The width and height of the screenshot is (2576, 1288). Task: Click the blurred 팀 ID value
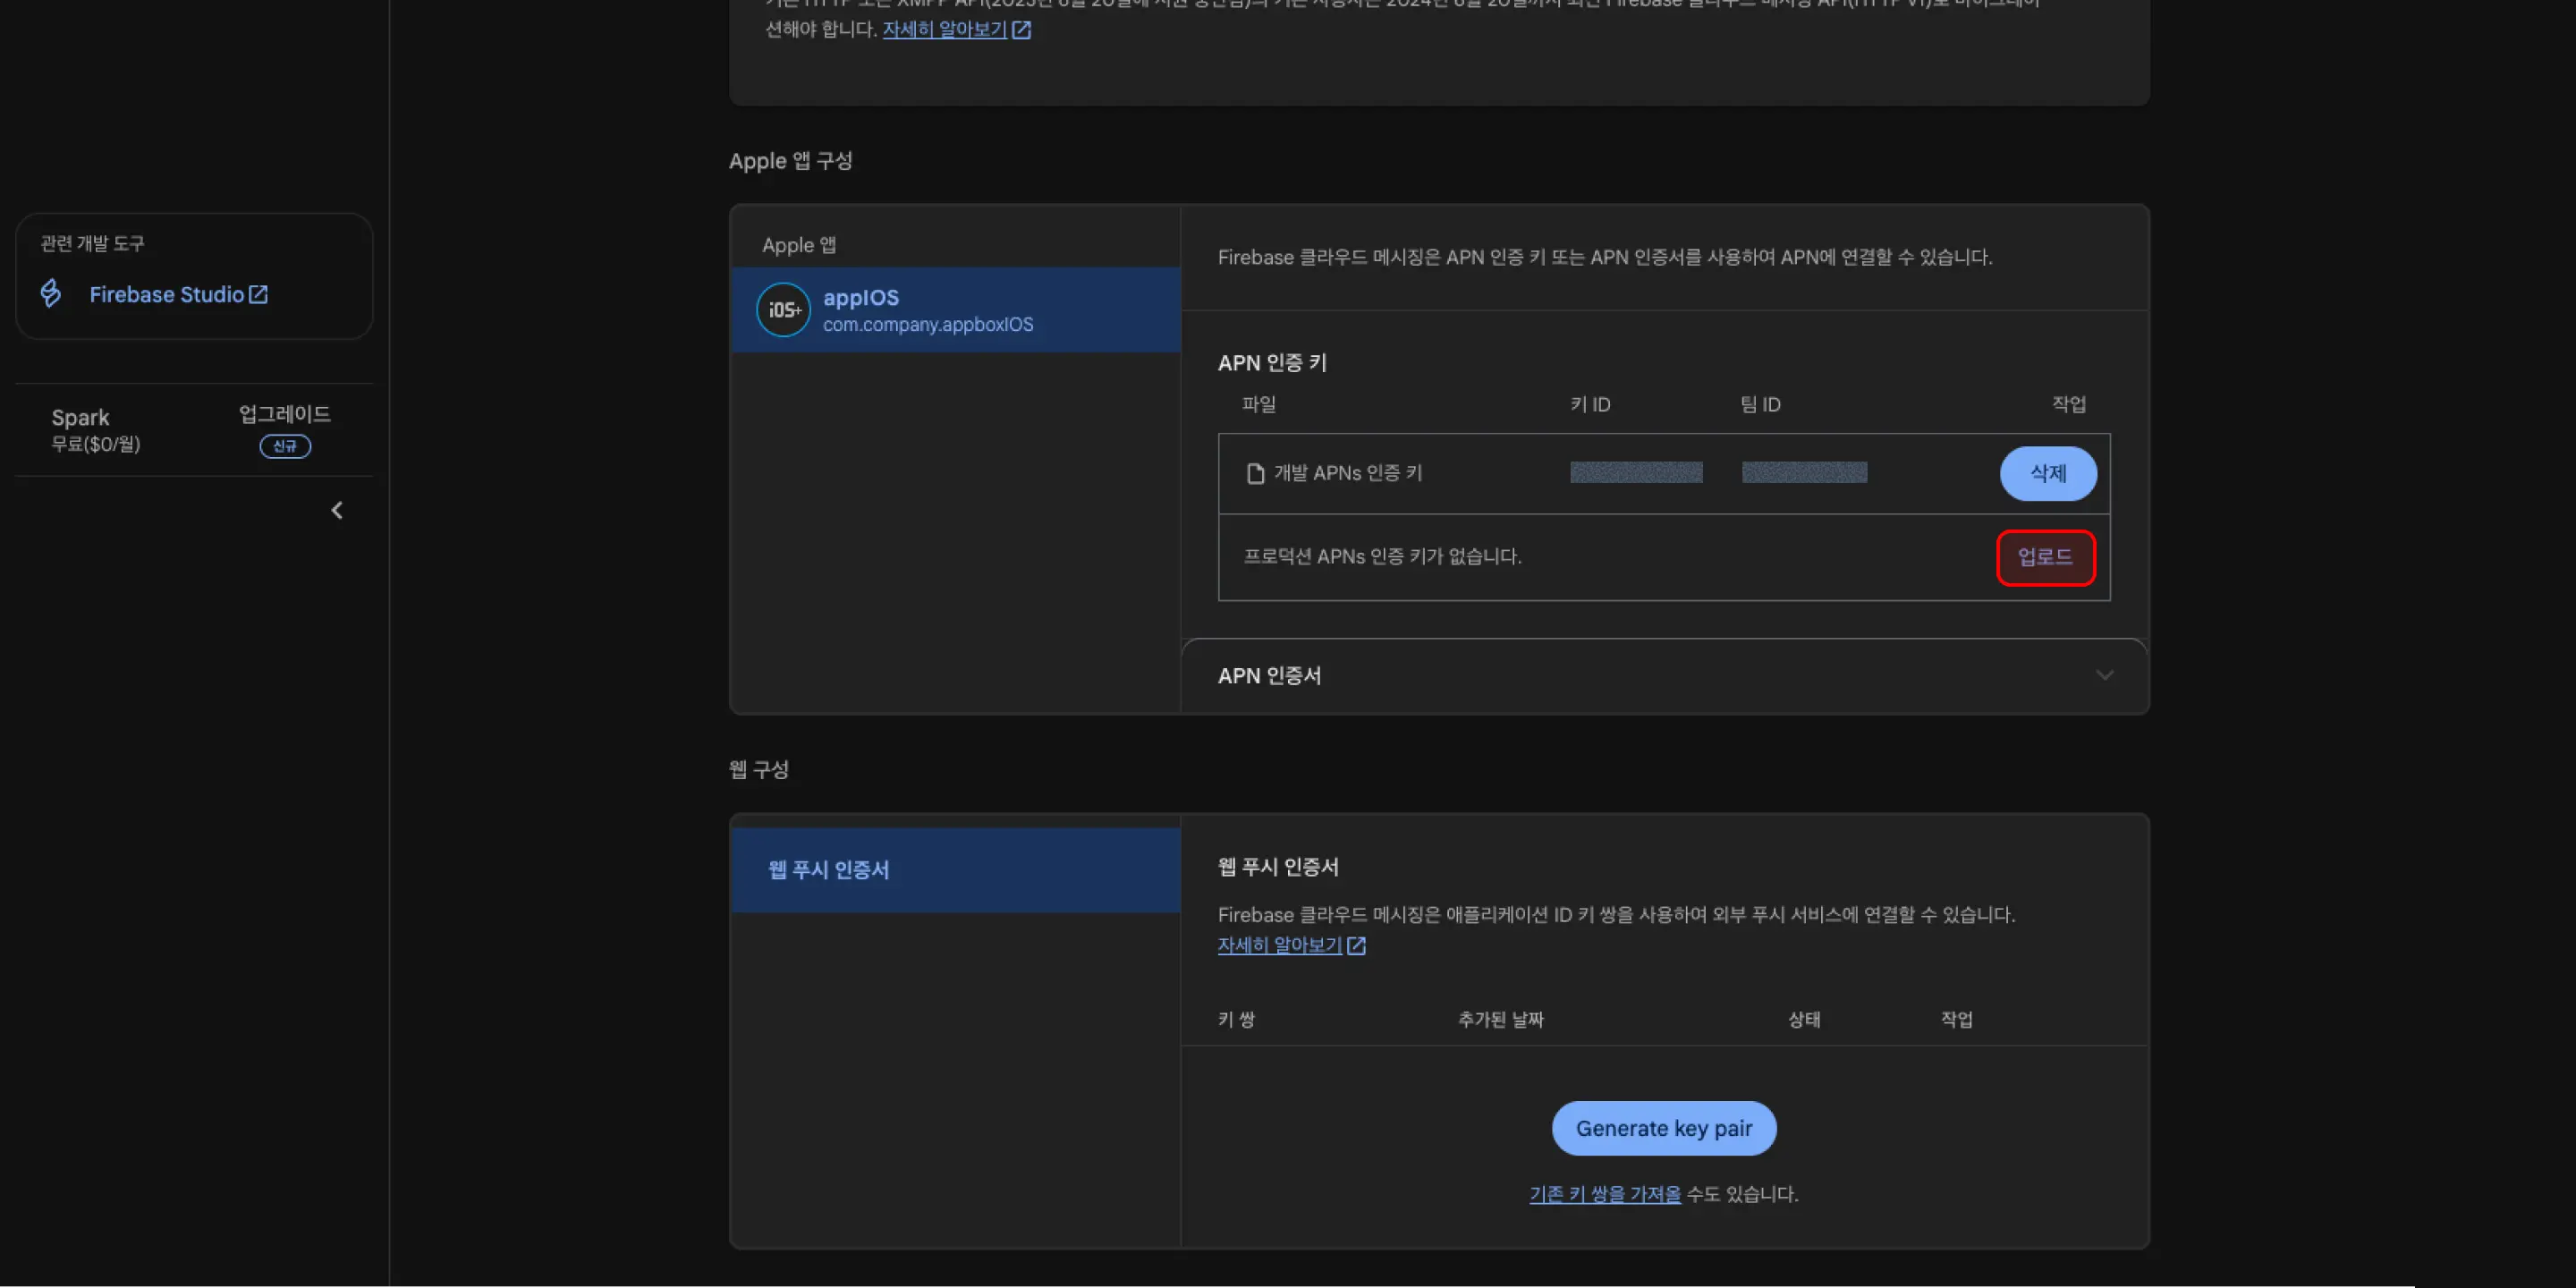pyautogui.click(x=1804, y=472)
